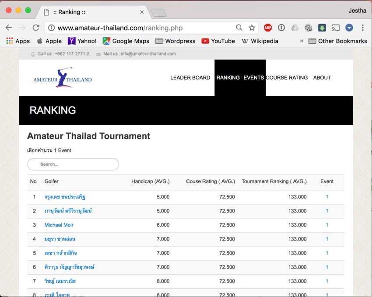The image size is (372, 297).
Task: Bookmark this page with the star icon
Action: (252, 27)
